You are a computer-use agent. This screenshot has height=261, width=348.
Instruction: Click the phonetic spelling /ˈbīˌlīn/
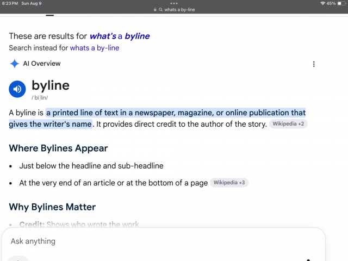click(40, 98)
